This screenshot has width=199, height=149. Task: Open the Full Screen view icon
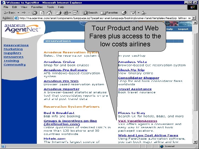pyautogui.click(x=75, y=13)
